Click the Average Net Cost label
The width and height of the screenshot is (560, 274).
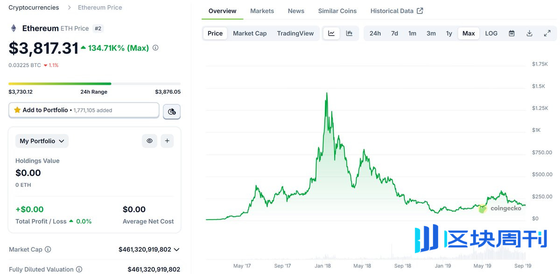pyautogui.click(x=148, y=221)
